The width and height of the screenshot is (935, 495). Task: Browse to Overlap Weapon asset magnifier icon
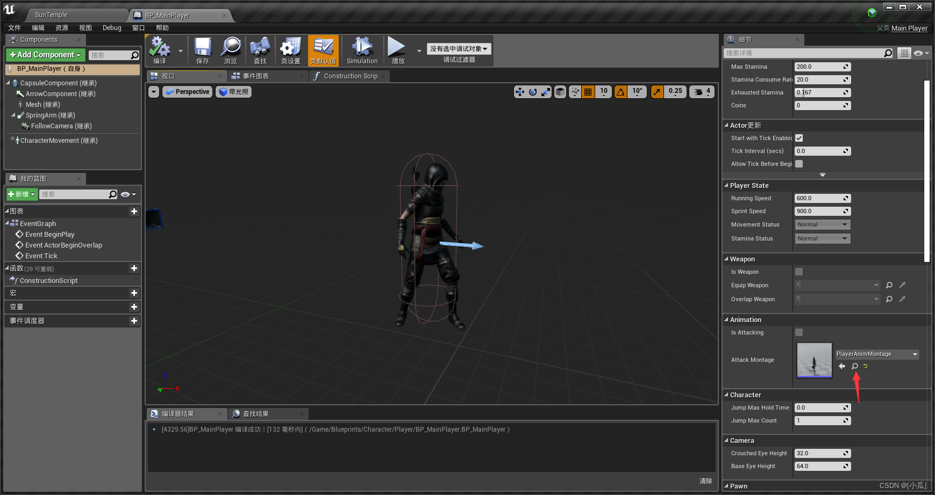tap(889, 299)
